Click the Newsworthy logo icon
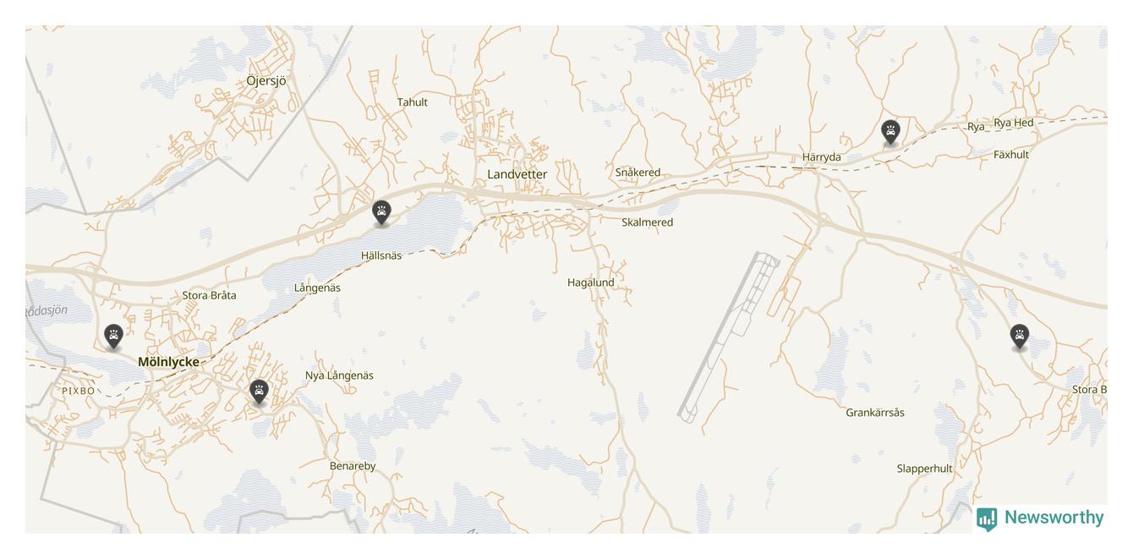Screen dimensions: 1133x559 (x=987, y=518)
